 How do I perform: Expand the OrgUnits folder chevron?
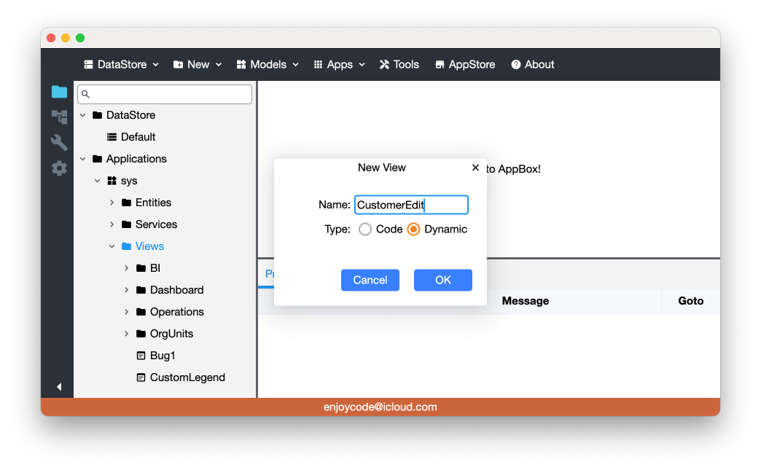click(x=127, y=333)
